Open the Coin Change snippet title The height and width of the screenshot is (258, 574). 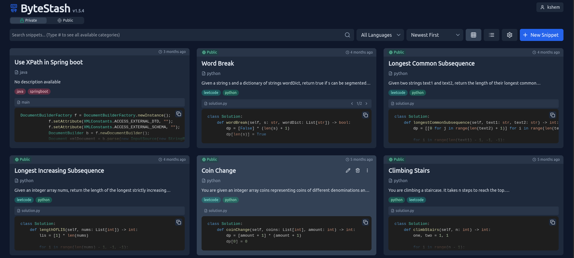tap(219, 171)
